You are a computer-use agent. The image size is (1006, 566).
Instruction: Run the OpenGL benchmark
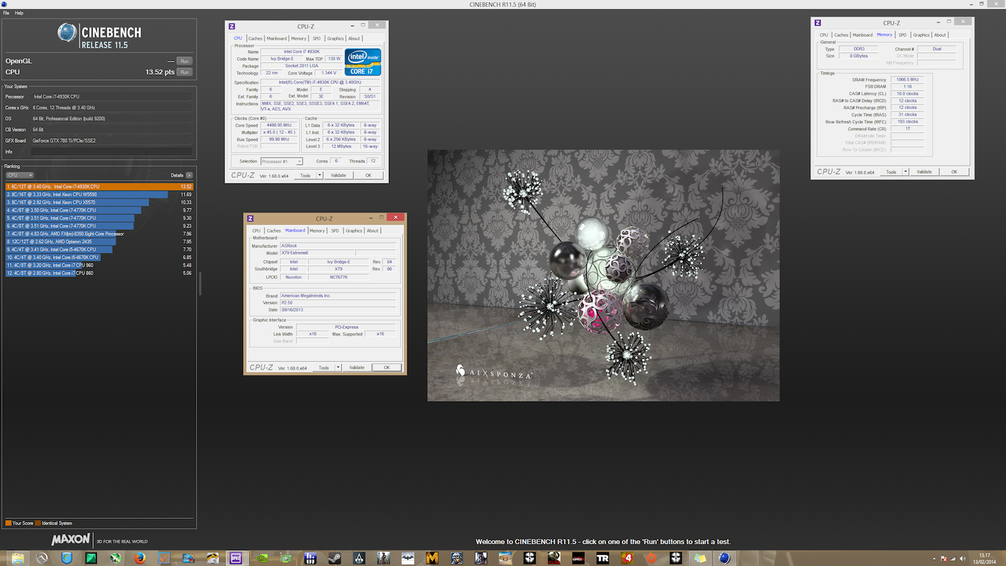coord(185,61)
